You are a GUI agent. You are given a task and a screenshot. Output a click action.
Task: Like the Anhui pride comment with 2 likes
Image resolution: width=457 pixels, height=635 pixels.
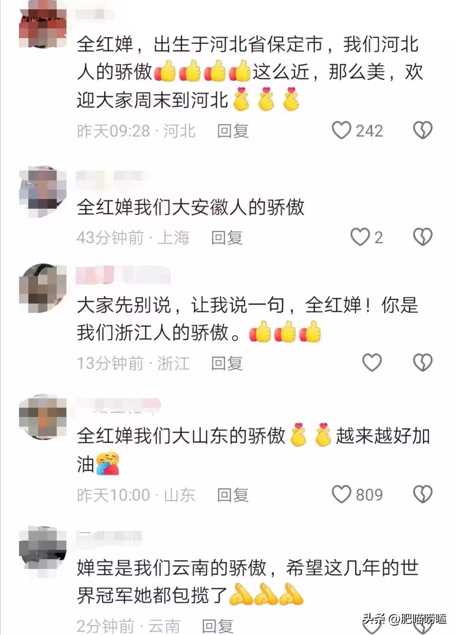[360, 237]
